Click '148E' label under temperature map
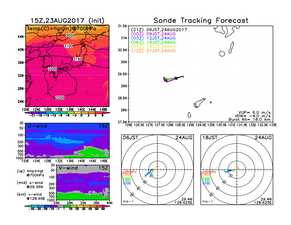 (x=104, y=110)
